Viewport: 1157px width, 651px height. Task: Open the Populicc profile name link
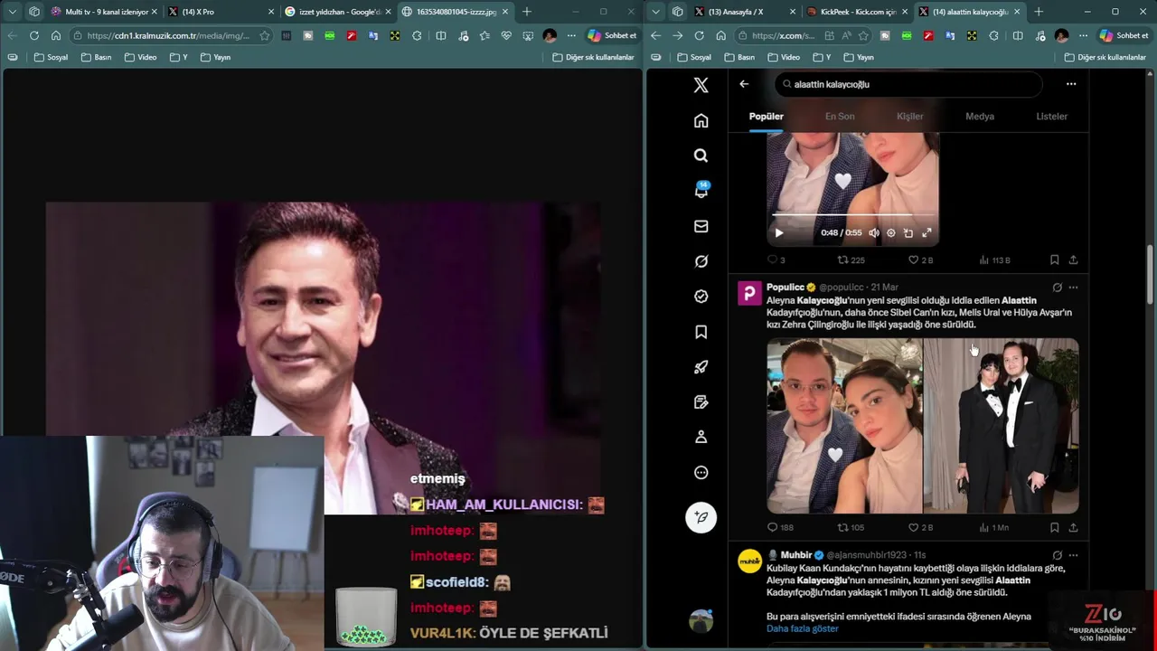(785, 287)
